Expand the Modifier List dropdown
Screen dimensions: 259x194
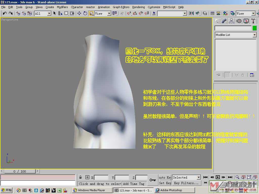[x=254, y=35]
